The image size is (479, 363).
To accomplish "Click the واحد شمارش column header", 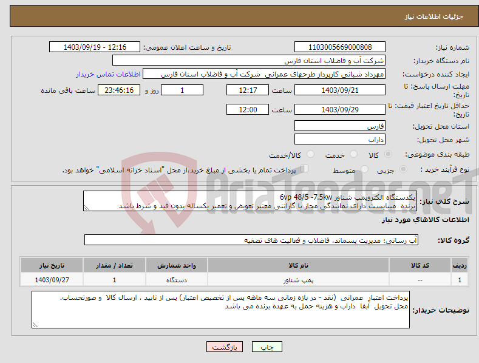I will coord(177,265).
